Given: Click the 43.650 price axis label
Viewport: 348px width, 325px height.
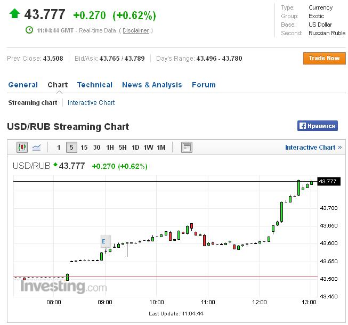Looking at the screenshot, I should pyautogui.click(x=329, y=225).
